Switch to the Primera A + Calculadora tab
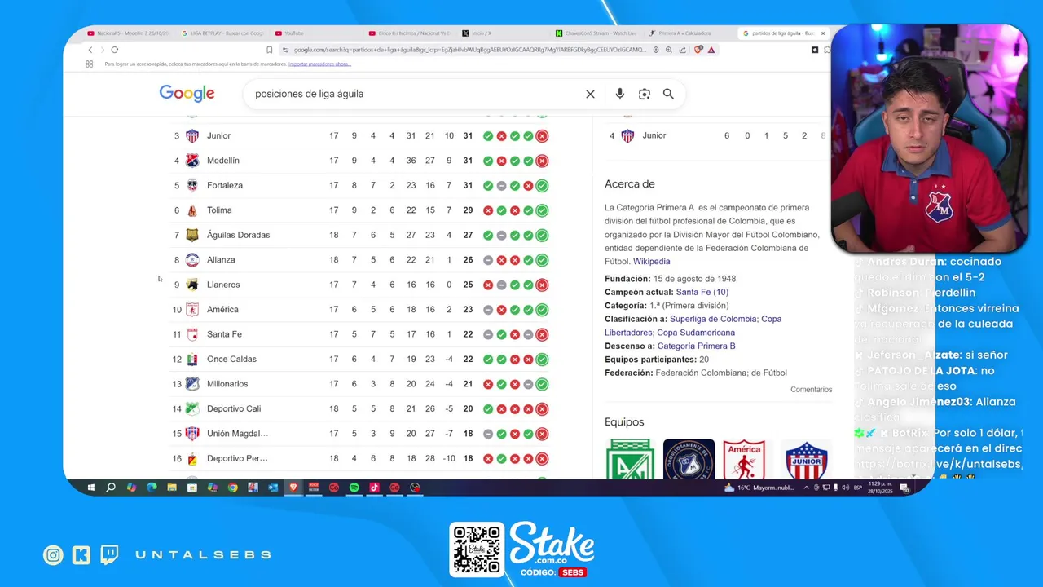Screen dimensions: 1043x587 click(x=691, y=33)
